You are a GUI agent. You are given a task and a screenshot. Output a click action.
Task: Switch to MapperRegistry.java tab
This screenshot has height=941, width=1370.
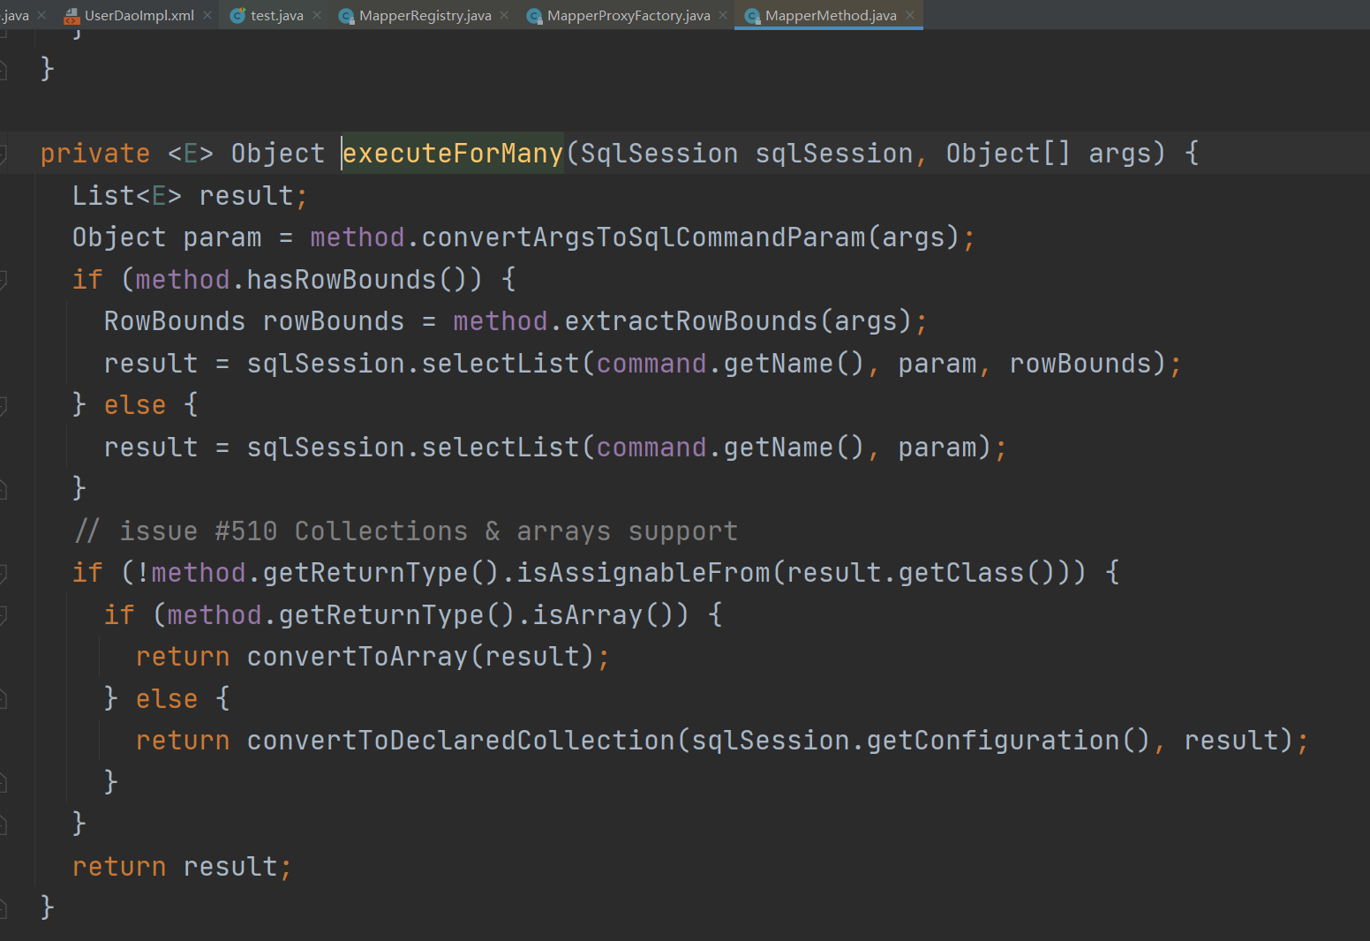pyautogui.click(x=425, y=15)
